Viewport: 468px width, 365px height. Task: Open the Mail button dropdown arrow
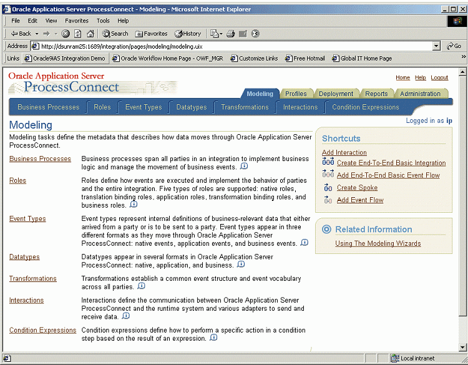click(x=221, y=34)
